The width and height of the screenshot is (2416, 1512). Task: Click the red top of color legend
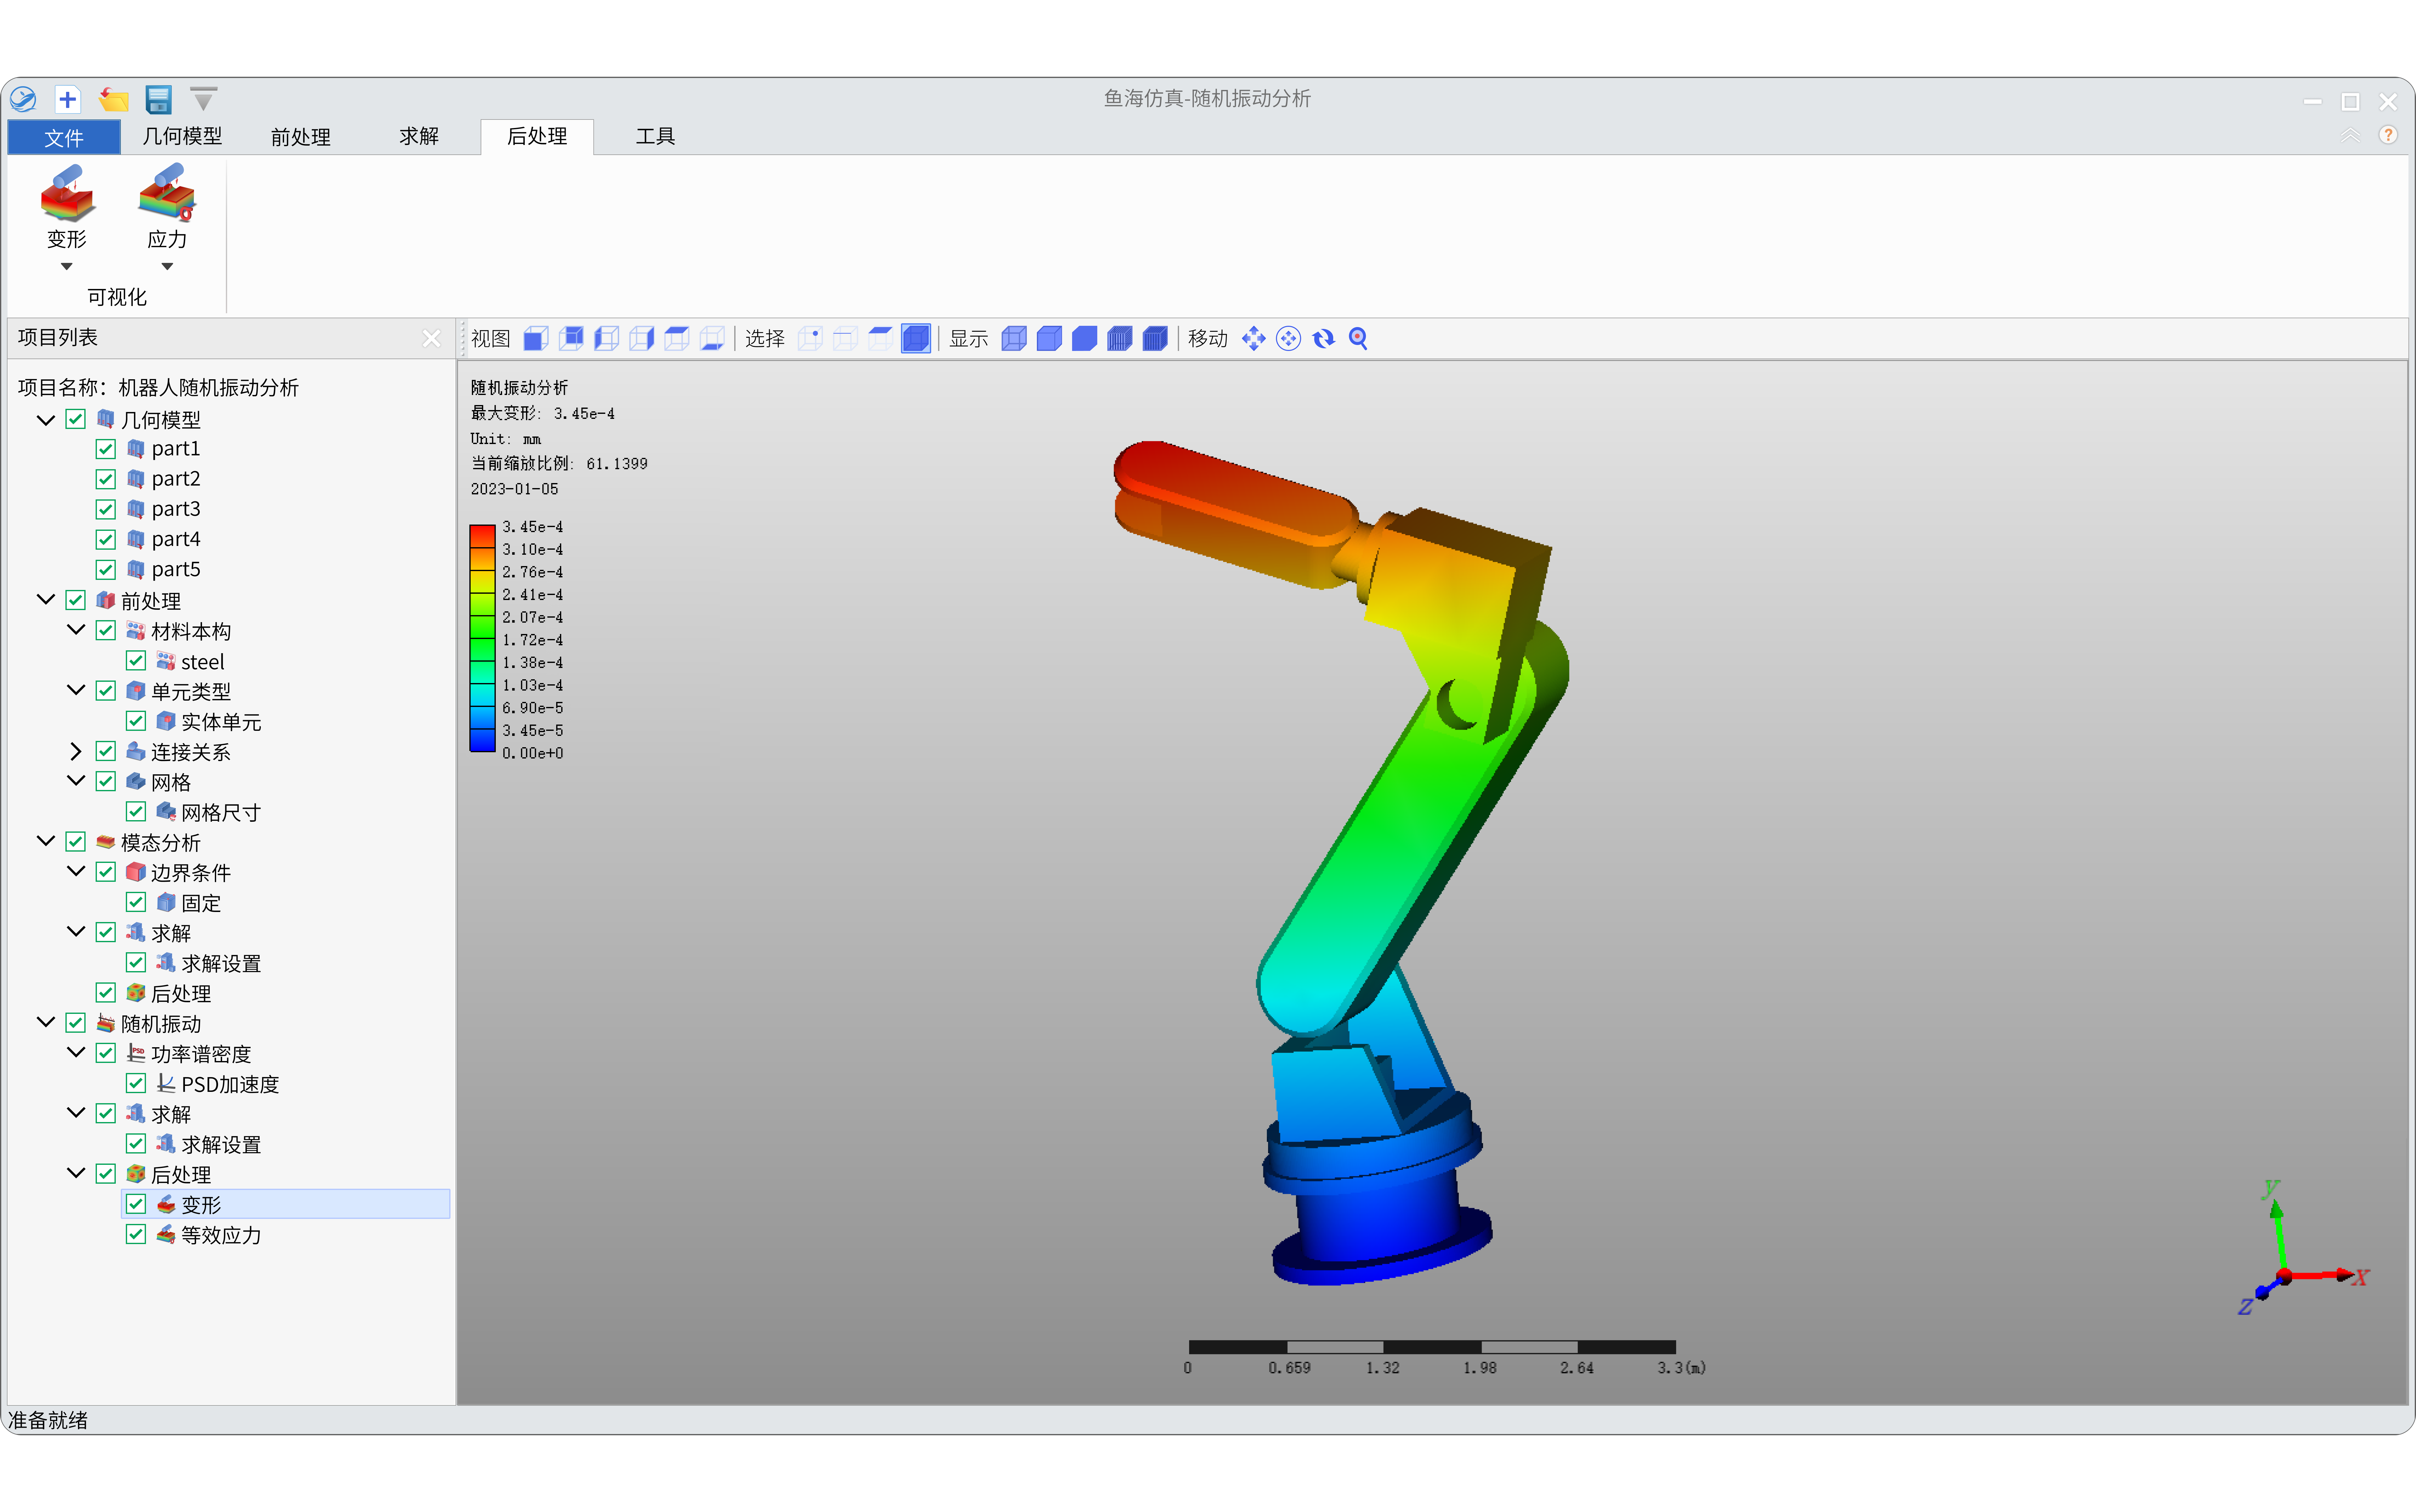tap(482, 536)
